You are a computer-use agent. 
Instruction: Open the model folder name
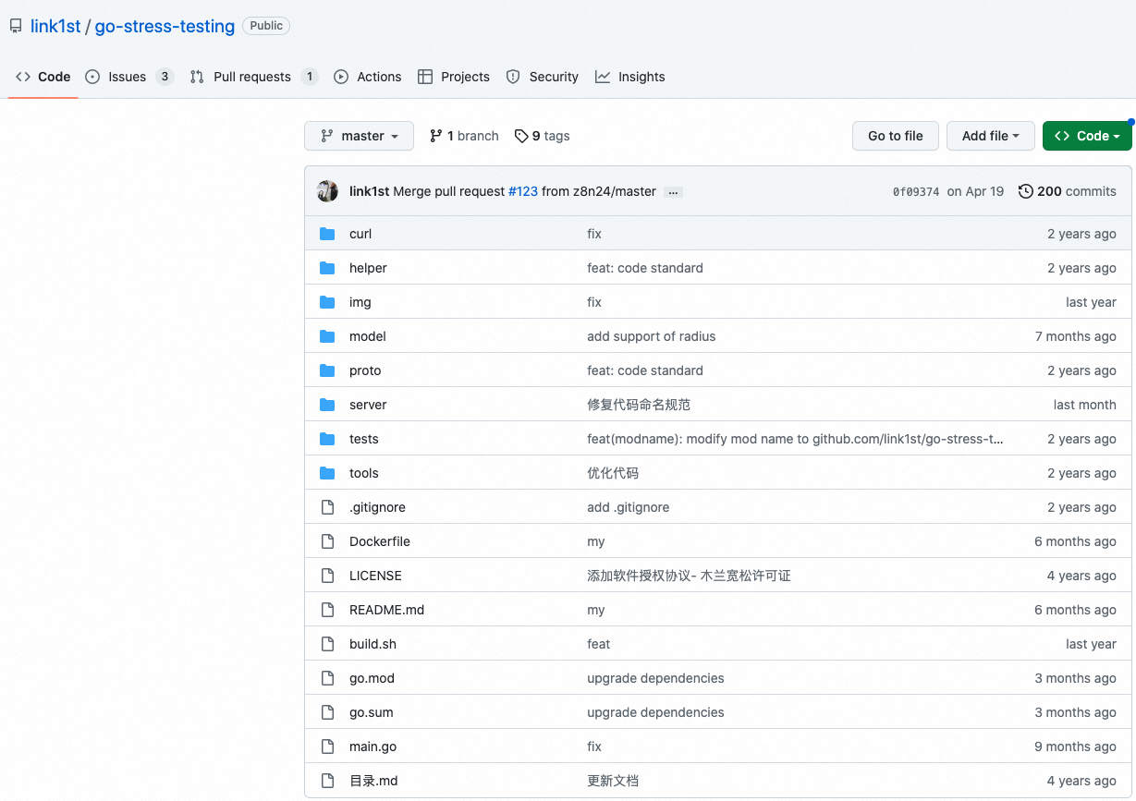(x=368, y=336)
